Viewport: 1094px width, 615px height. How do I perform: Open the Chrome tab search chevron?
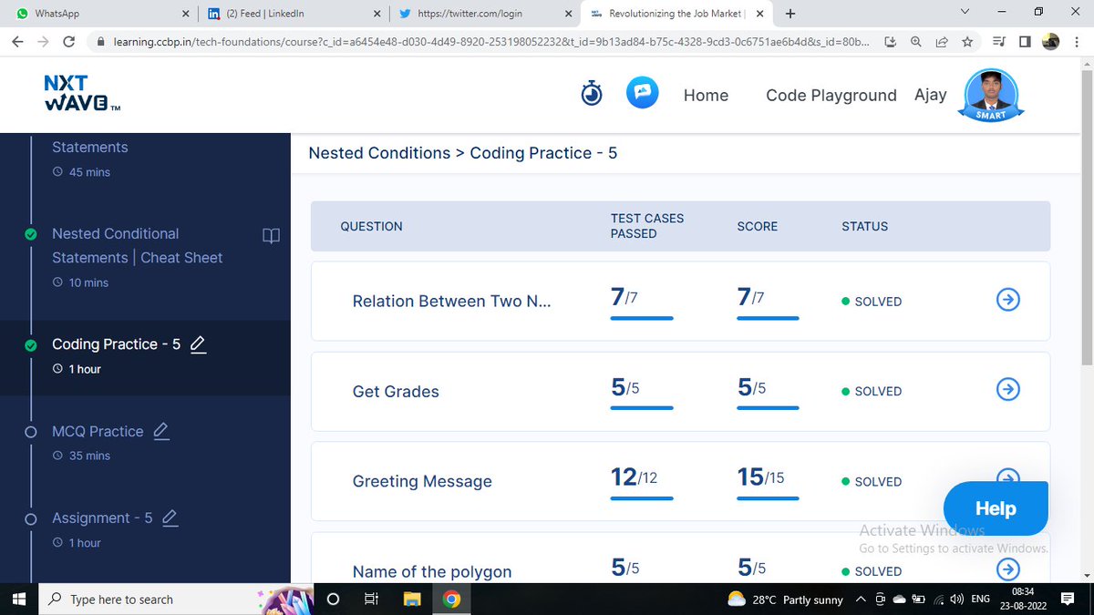point(965,13)
